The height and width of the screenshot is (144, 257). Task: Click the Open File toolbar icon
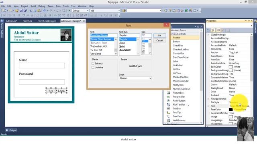coord(17,11)
